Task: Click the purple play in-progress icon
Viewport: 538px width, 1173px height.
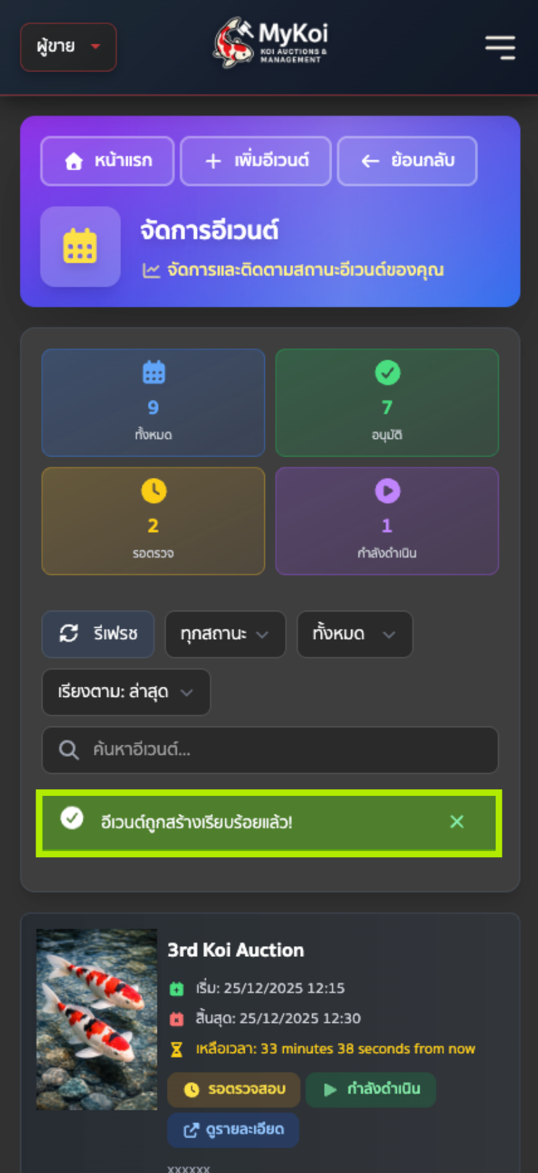Action: pyautogui.click(x=387, y=491)
